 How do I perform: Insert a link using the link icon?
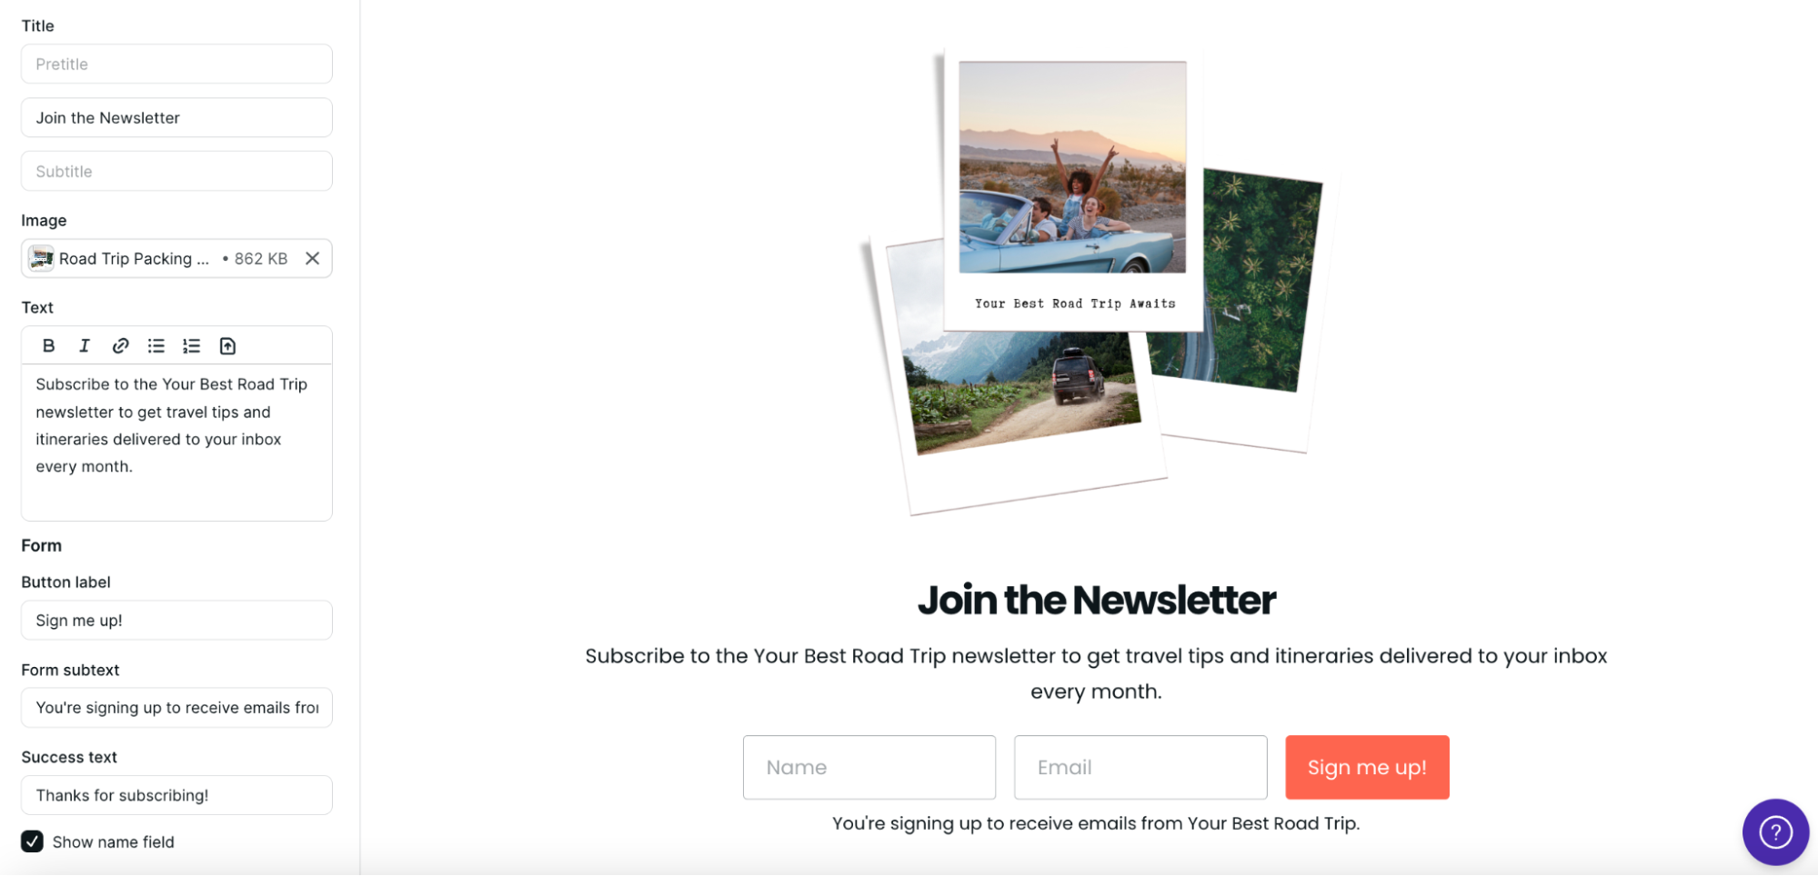(x=120, y=346)
